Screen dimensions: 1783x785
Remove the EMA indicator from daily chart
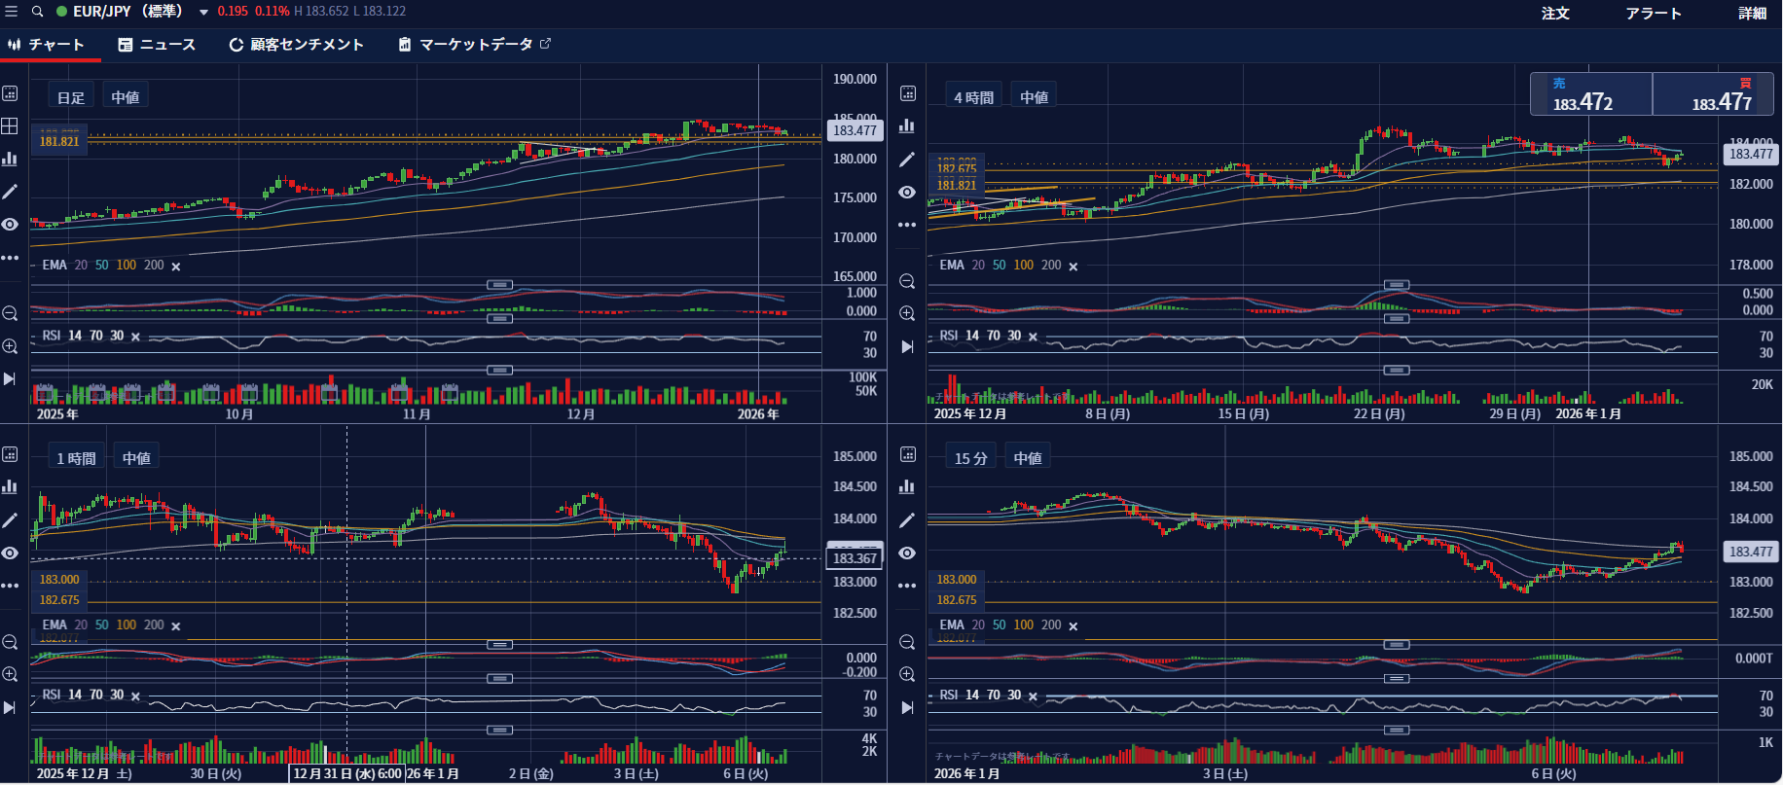pos(176,267)
